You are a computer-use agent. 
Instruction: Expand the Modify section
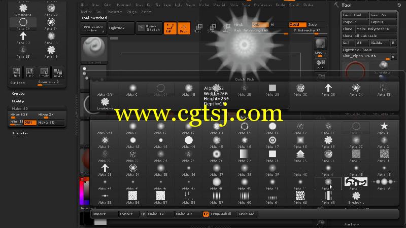pos(18,101)
